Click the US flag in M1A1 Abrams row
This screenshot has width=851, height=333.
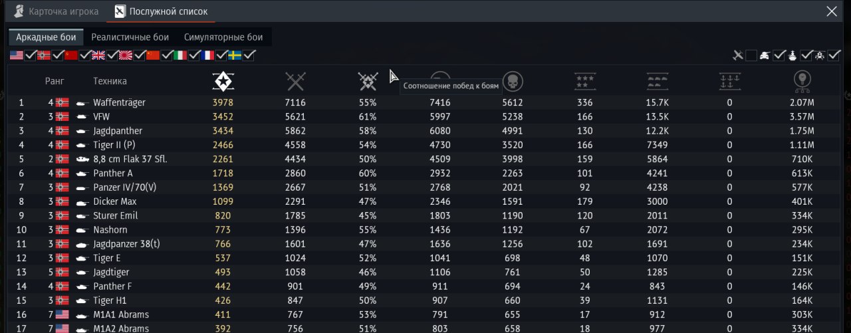62,314
